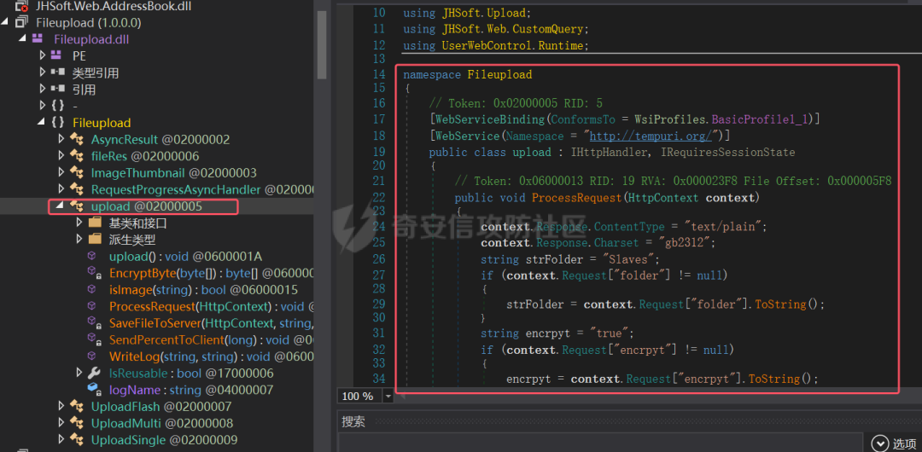Click the logName field icon
The image size is (922, 452).
point(94,389)
